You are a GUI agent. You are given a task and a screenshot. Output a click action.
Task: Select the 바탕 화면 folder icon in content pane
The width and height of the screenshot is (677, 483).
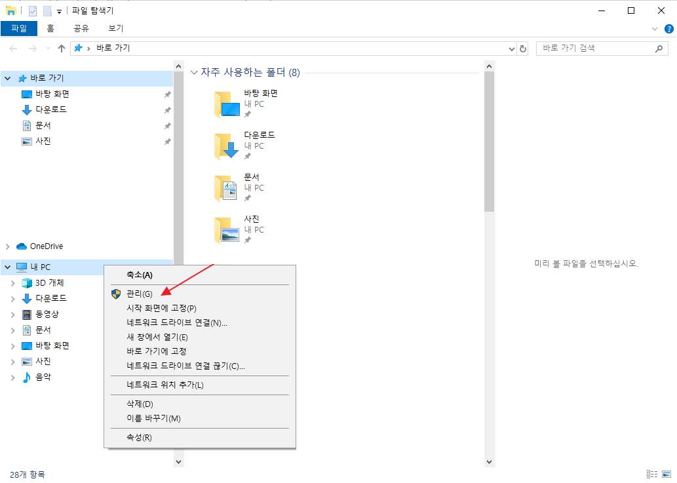tap(227, 104)
